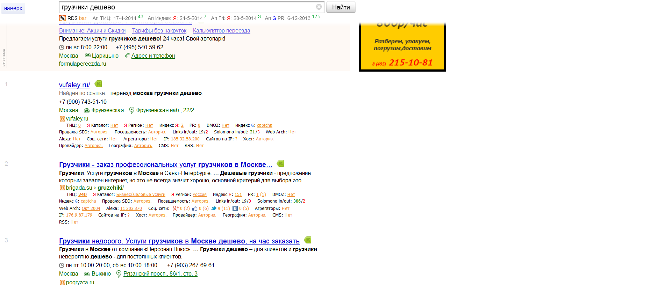Click the RDS bar logo icon
Viewport: 664px width, 285px height.
(x=63, y=18)
